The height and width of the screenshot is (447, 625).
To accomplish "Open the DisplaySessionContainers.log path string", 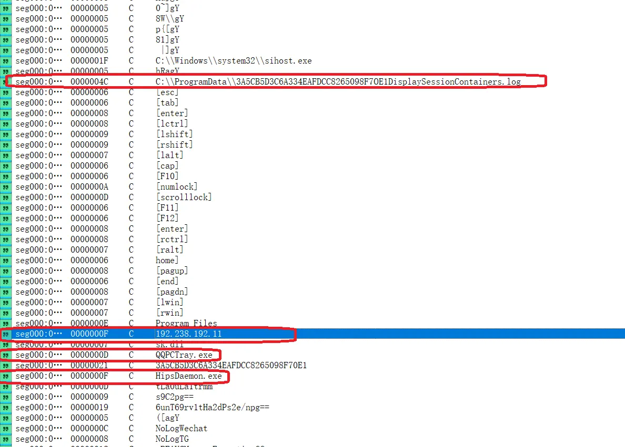I will click(x=338, y=82).
